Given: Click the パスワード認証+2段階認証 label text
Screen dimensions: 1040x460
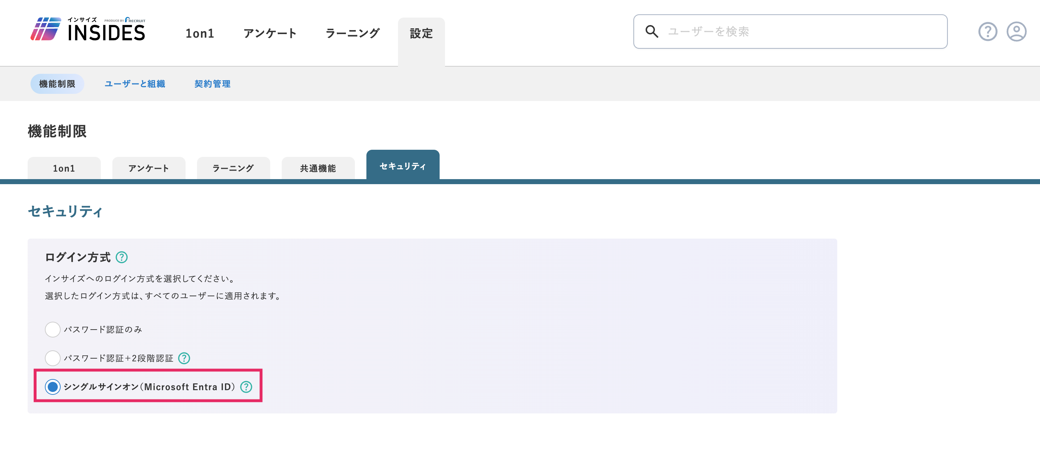Looking at the screenshot, I should (x=118, y=358).
